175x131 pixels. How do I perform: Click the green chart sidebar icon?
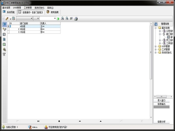pyautogui.click(x=4, y=44)
